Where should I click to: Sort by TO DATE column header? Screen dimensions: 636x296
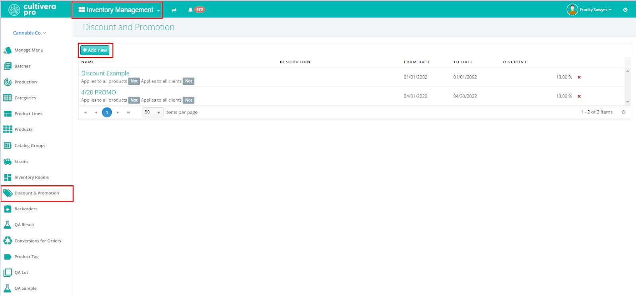(x=463, y=62)
